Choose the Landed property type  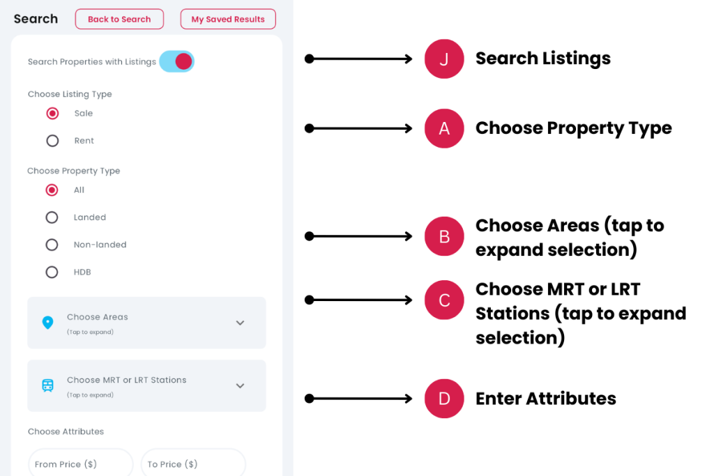tap(52, 217)
